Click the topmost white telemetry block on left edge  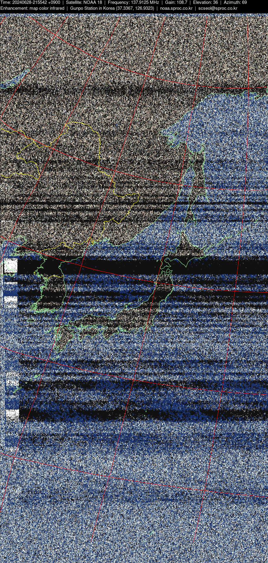(10, 265)
